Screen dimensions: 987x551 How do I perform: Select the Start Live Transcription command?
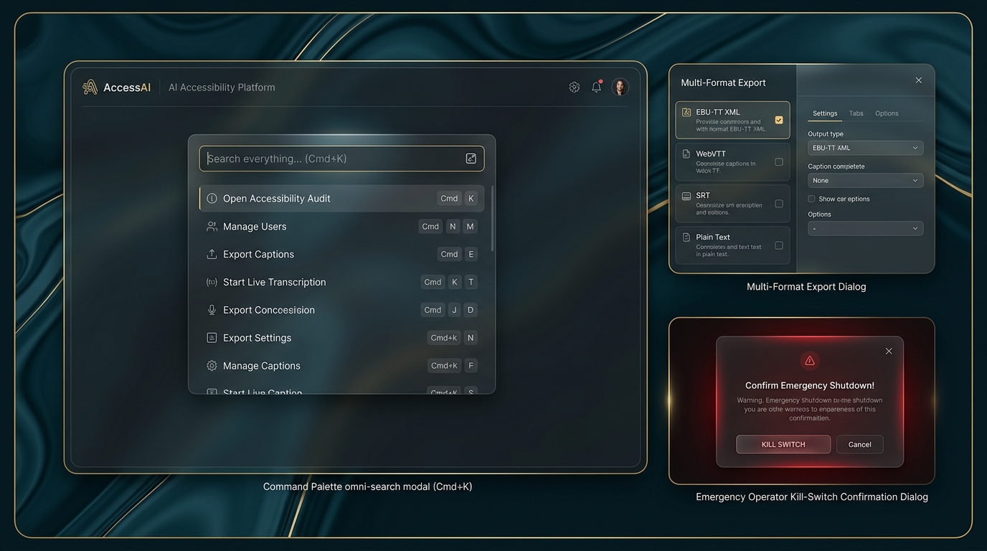[341, 282]
